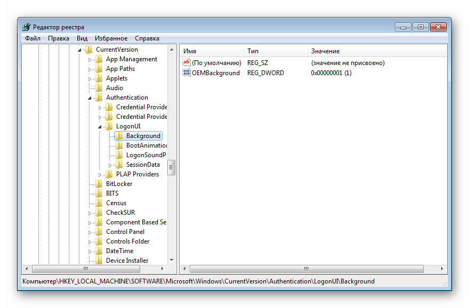Expand the App Management node
469x308 pixels.
90,59
